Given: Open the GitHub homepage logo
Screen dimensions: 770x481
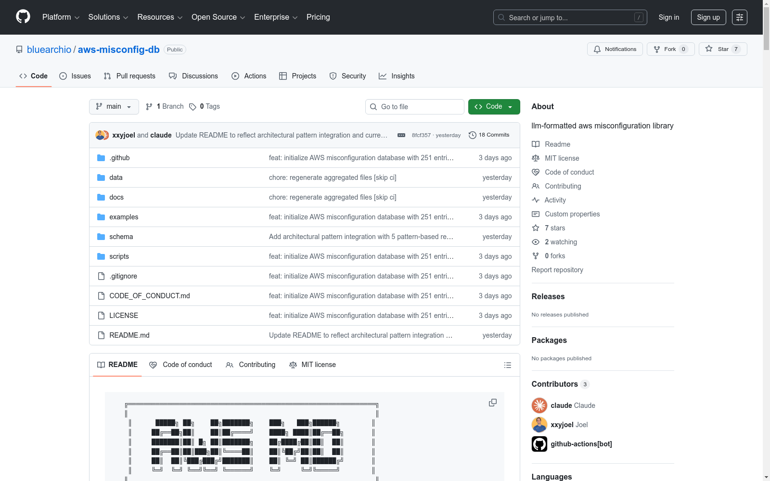Looking at the screenshot, I should click(23, 17).
